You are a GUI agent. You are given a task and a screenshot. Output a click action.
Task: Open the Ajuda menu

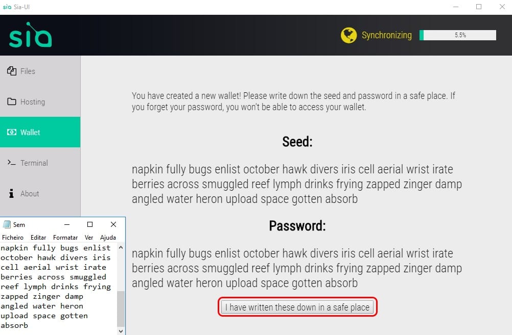108,237
